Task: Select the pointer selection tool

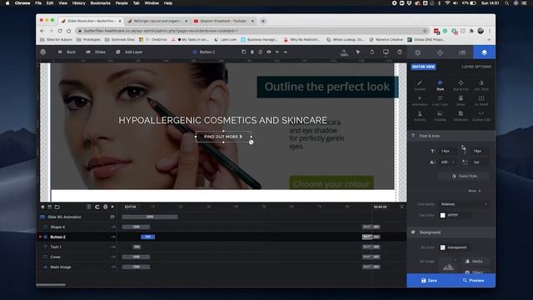Action: pyautogui.click(x=358, y=52)
